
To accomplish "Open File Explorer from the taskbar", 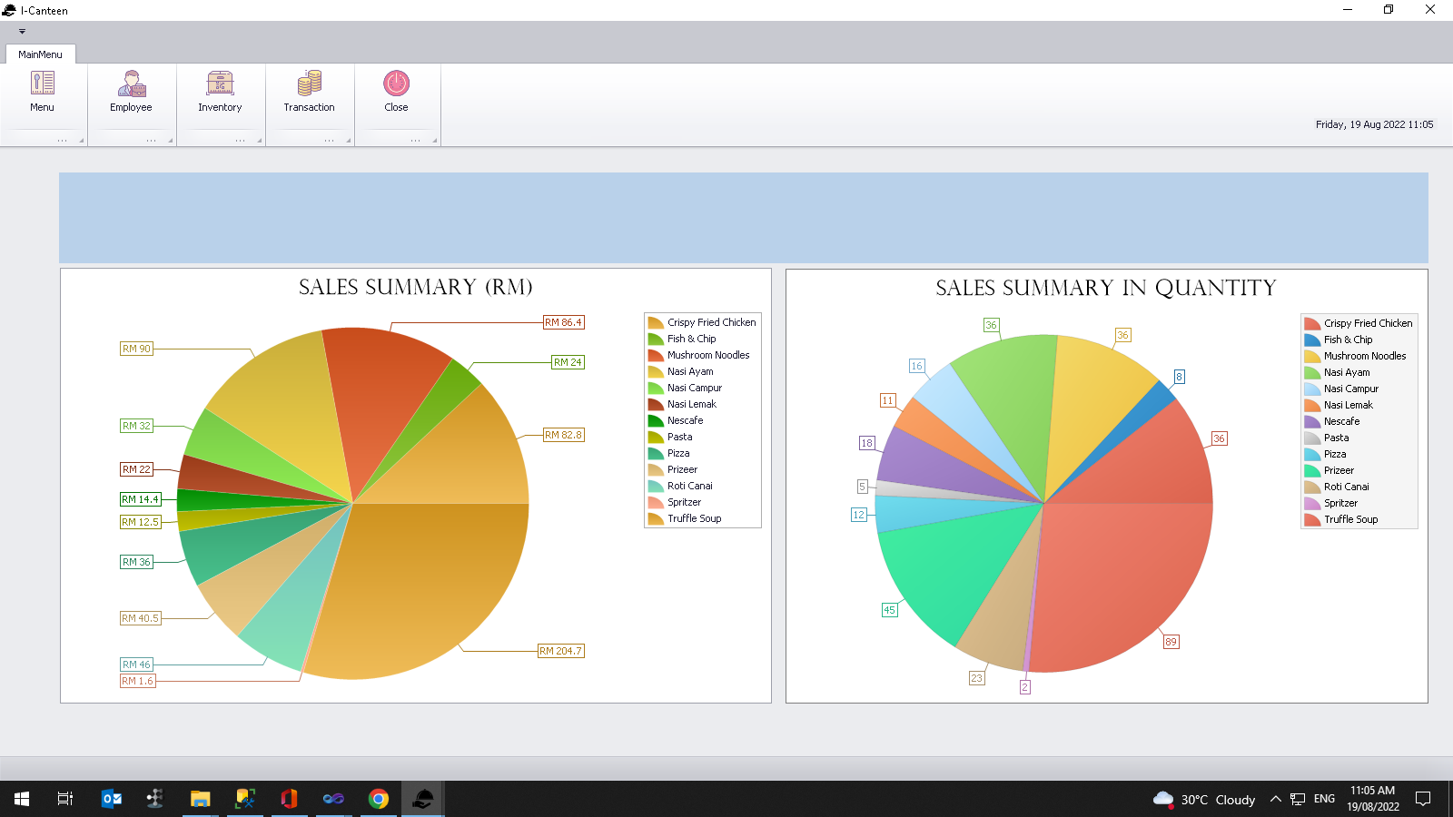I will pyautogui.click(x=200, y=799).
